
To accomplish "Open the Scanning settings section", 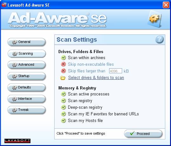I will pos(27,53).
